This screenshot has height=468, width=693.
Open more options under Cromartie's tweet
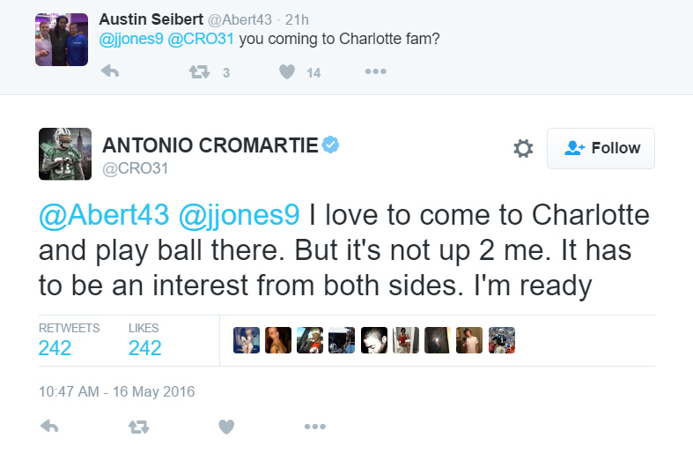click(315, 427)
